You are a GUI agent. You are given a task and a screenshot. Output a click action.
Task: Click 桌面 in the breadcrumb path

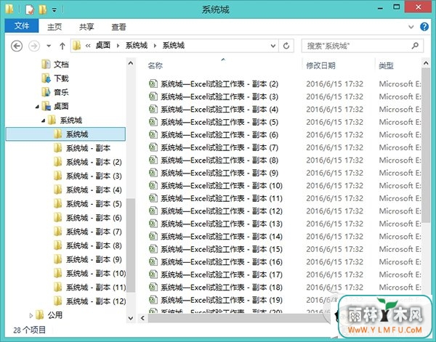tap(103, 45)
